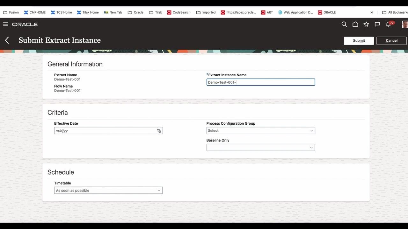Viewport: 408px width, 229px height.
Task: Click the Schedule section heading
Action: click(61, 172)
